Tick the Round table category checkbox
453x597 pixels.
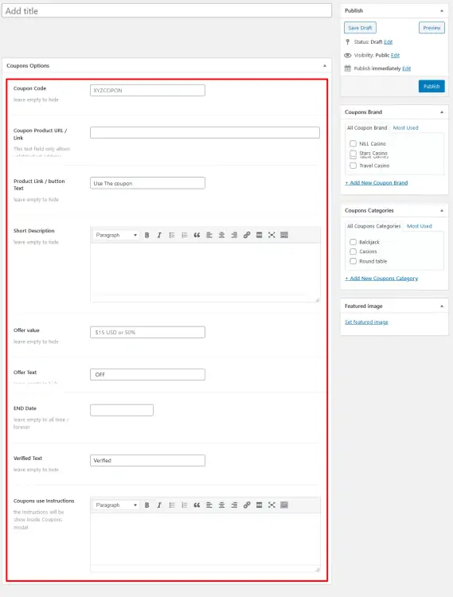point(353,261)
